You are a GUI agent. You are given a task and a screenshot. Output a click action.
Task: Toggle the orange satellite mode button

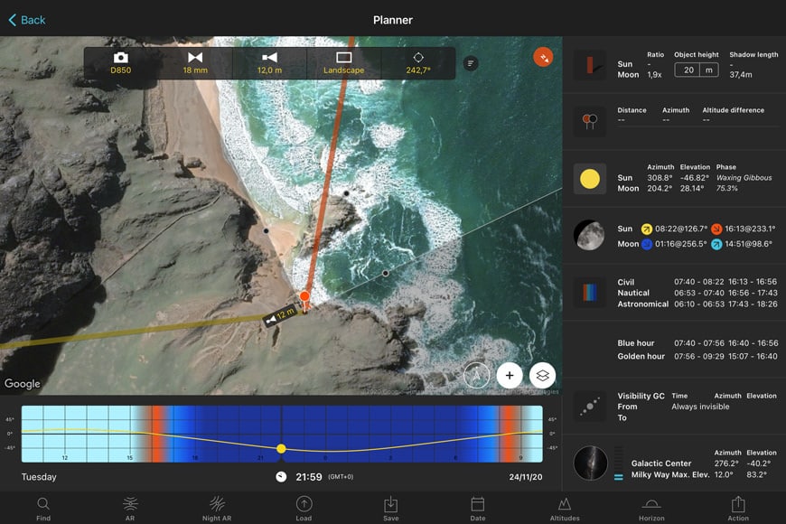click(x=543, y=57)
